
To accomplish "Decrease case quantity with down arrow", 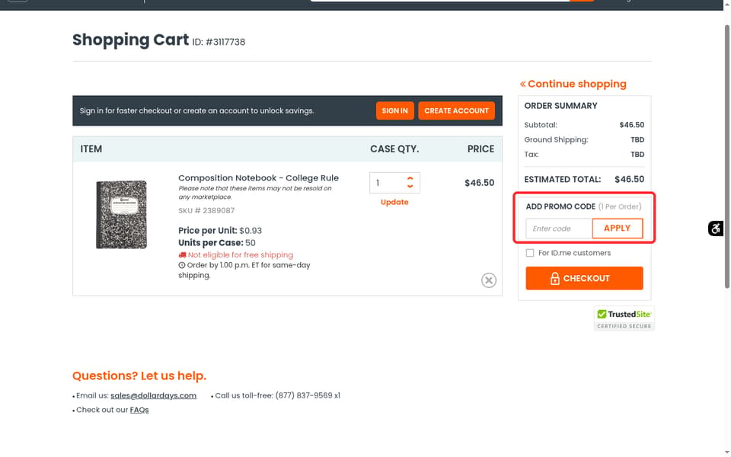I will coord(410,186).
